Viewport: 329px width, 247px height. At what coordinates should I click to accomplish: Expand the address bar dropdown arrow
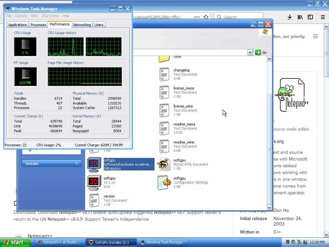tap(250, 52)
